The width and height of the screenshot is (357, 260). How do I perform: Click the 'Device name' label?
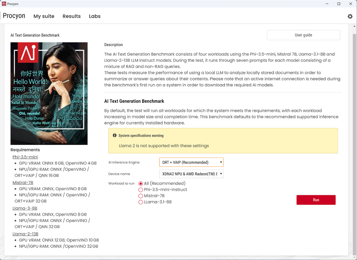coord(119,174)
